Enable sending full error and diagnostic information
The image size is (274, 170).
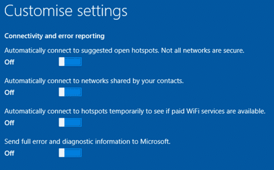(x=70, y=153)
